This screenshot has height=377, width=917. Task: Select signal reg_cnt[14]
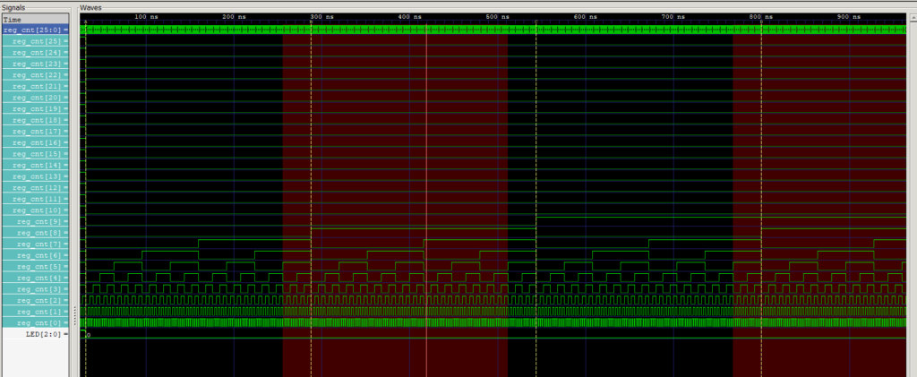pyautogui.click(x=35, y=166)
